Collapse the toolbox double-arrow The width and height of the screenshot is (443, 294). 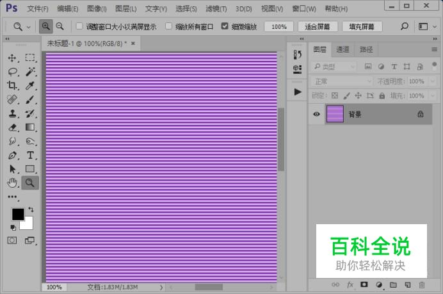7,38
